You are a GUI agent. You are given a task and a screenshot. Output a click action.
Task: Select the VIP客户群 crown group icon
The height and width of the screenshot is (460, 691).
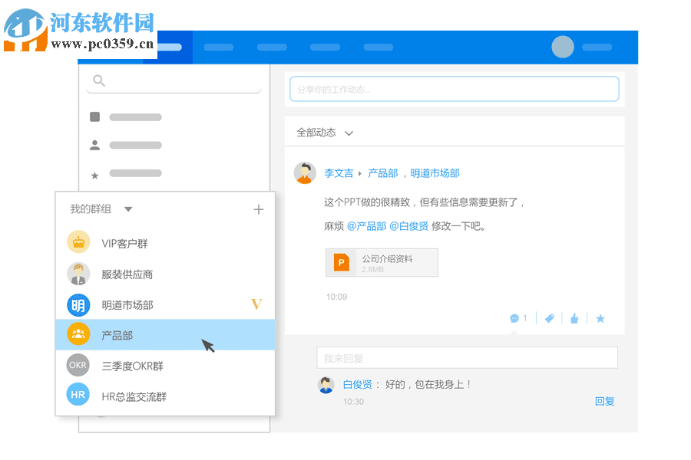78,242
